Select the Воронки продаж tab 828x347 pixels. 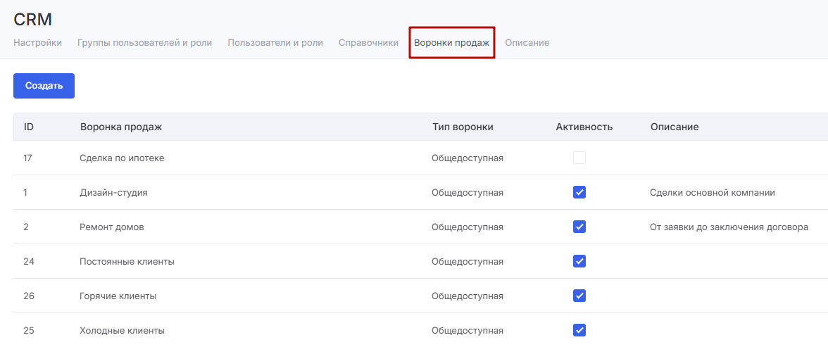tap(451, 43)
